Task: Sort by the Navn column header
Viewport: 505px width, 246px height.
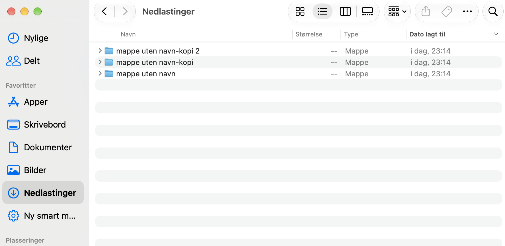Action: coord(128,34)
